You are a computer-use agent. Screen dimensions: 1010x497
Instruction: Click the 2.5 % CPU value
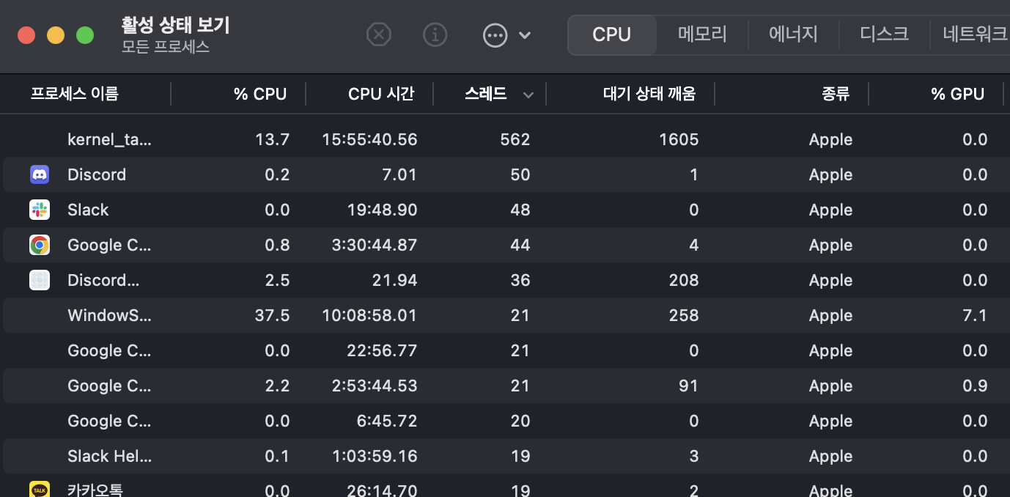click(277, 280)
